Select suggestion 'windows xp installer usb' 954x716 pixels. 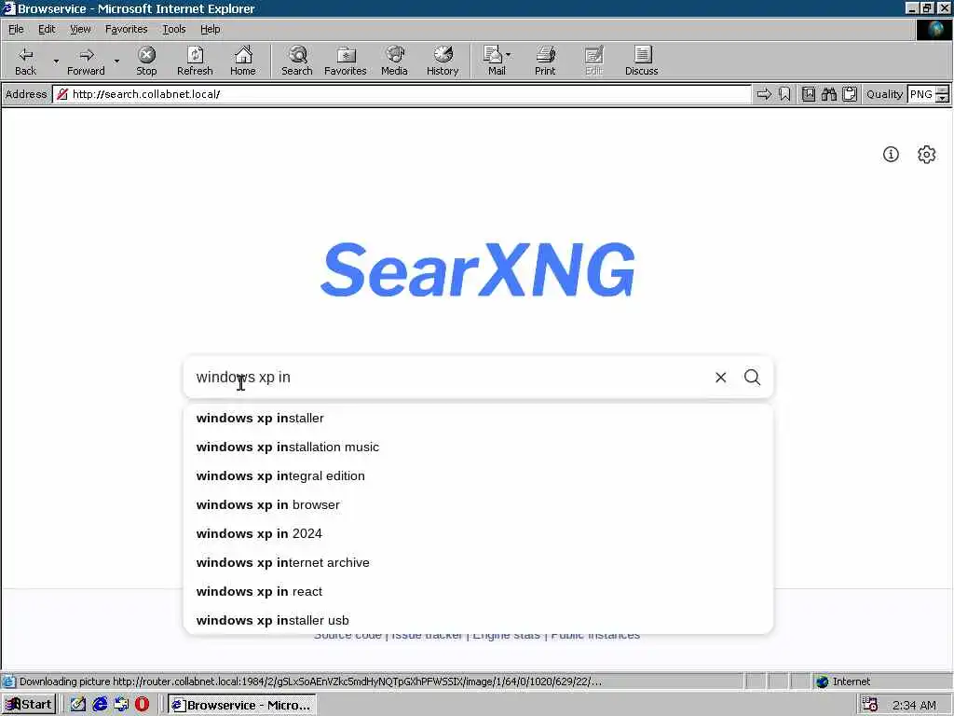click(478, 620)
